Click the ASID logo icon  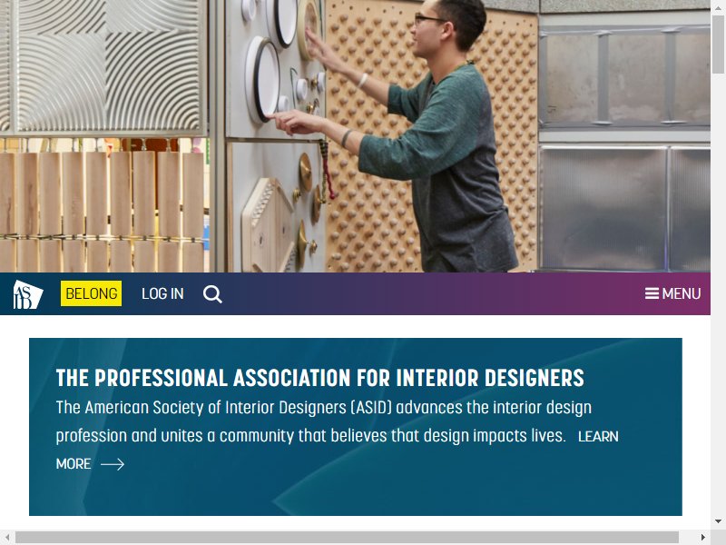(x=28, y=293)
